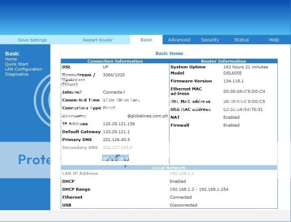Click the Primary DNS value 202.126.40.5

pos(116,140)
